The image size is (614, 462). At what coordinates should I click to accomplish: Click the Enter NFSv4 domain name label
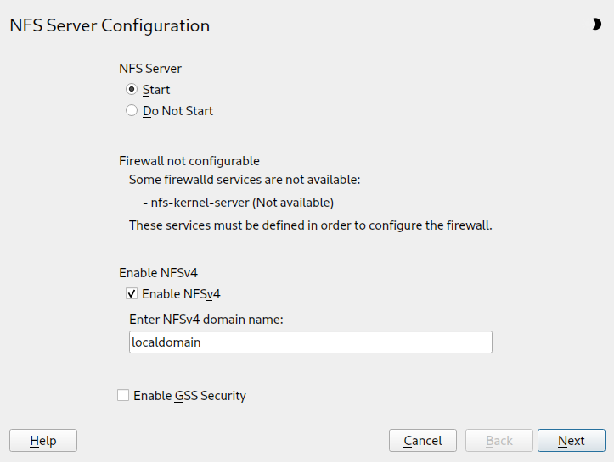[x=206, y=320]
